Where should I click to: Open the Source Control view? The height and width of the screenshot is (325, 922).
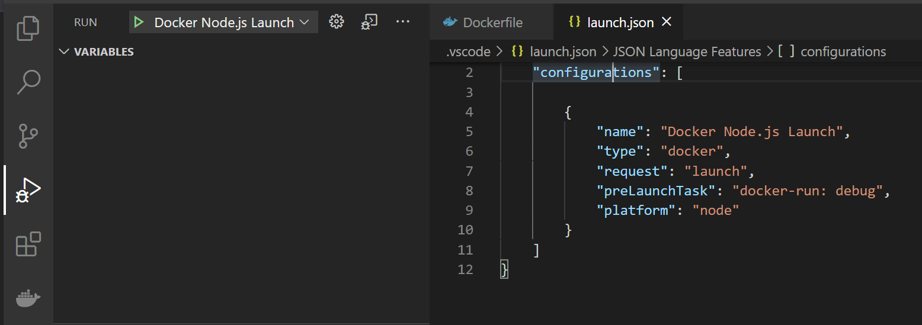pos(28,136)
